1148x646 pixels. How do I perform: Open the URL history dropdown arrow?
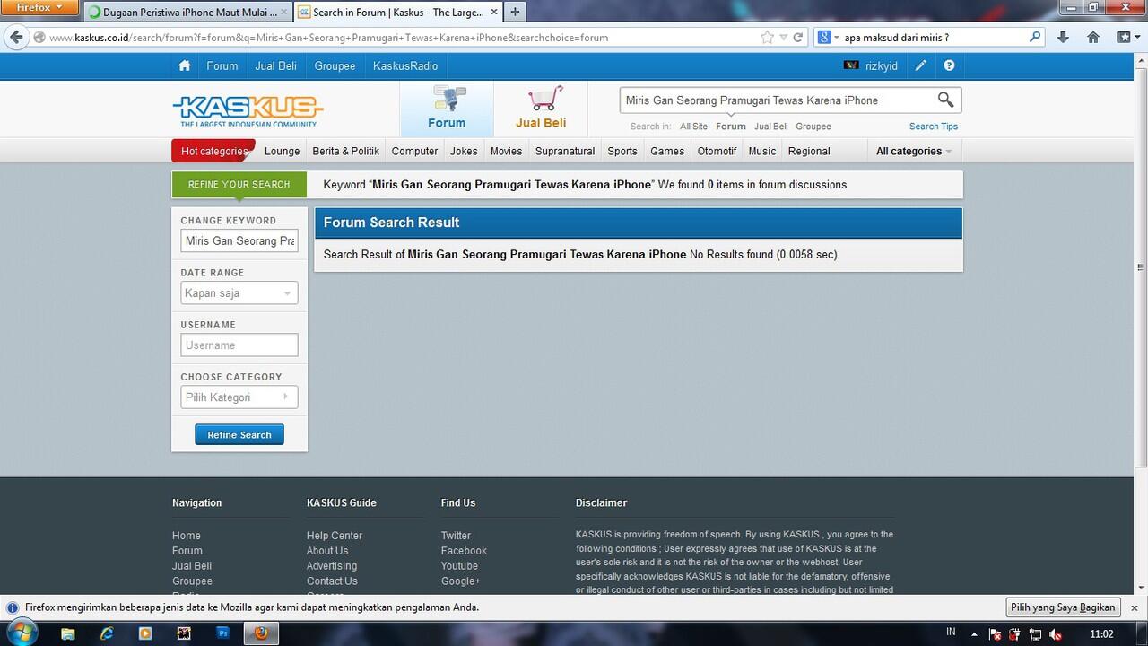click(x=783, y=37)
